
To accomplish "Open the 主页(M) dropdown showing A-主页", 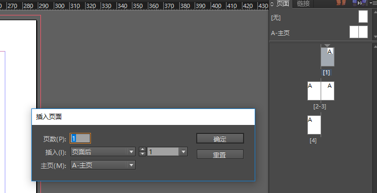I will coord(103,165).
